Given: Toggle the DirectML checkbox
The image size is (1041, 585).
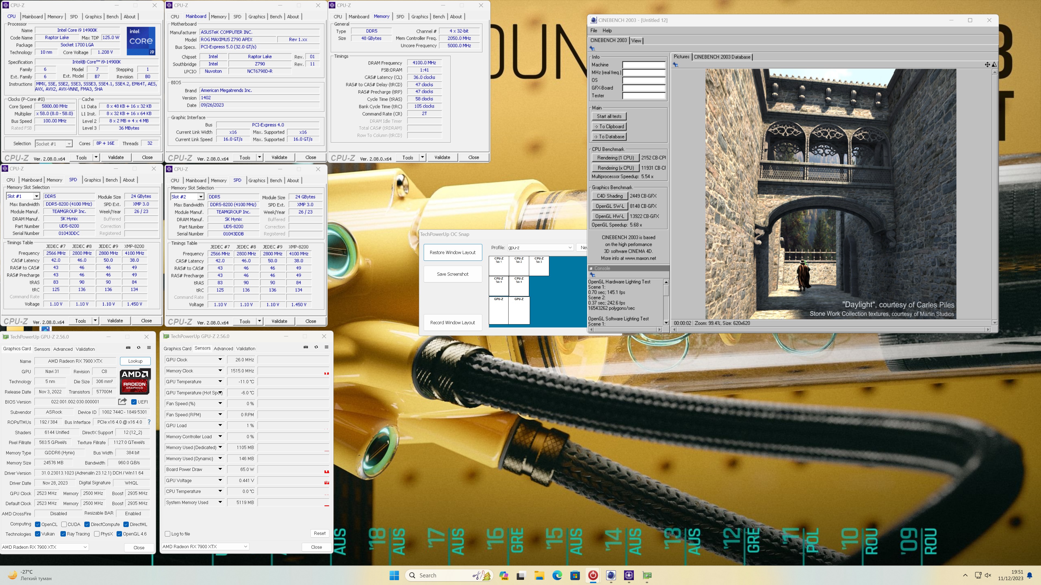Looking at the screenshot, I should click(126, 524).
